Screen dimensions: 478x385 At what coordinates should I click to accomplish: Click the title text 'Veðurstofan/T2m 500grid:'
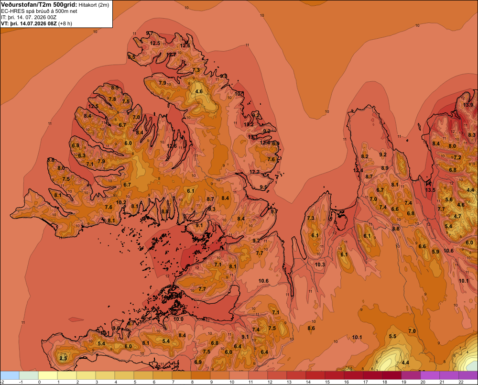(39, 5)
